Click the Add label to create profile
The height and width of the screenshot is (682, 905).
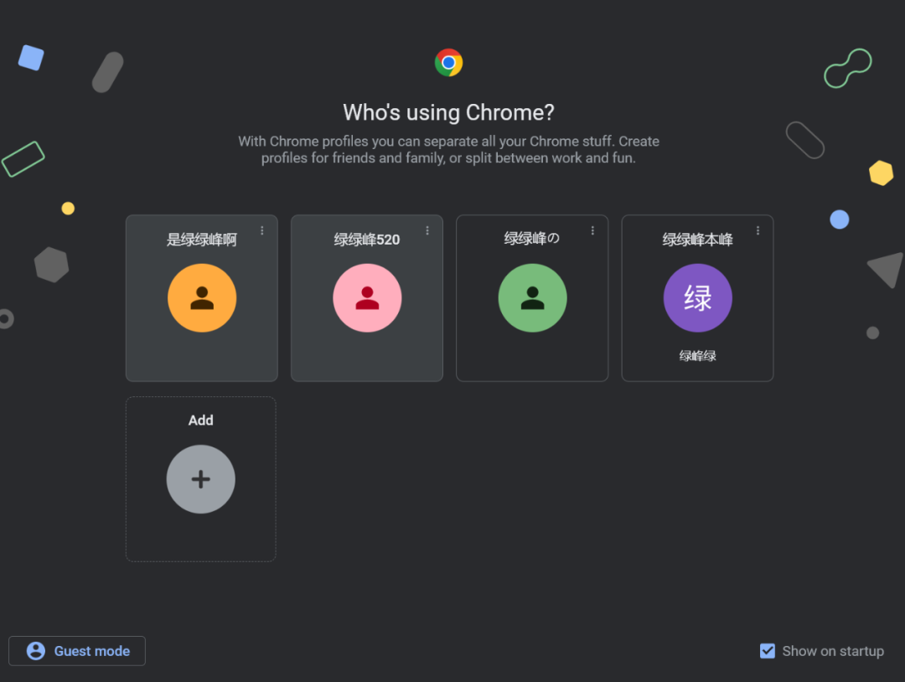point(200,421)
